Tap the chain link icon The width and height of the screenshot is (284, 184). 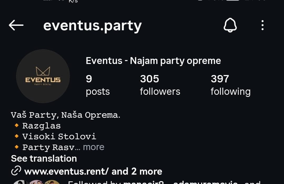pos(16,171)
